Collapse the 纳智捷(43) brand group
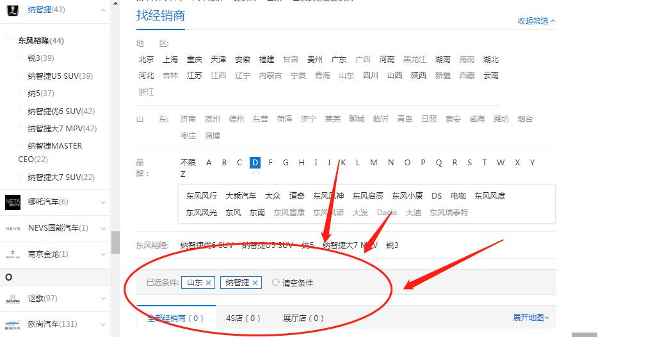Screen dimensions: 646x337 103,10
